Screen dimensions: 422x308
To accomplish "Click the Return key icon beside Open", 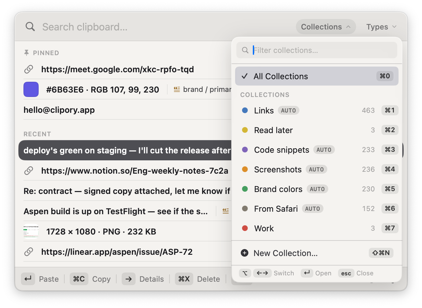I will point(307,273).
